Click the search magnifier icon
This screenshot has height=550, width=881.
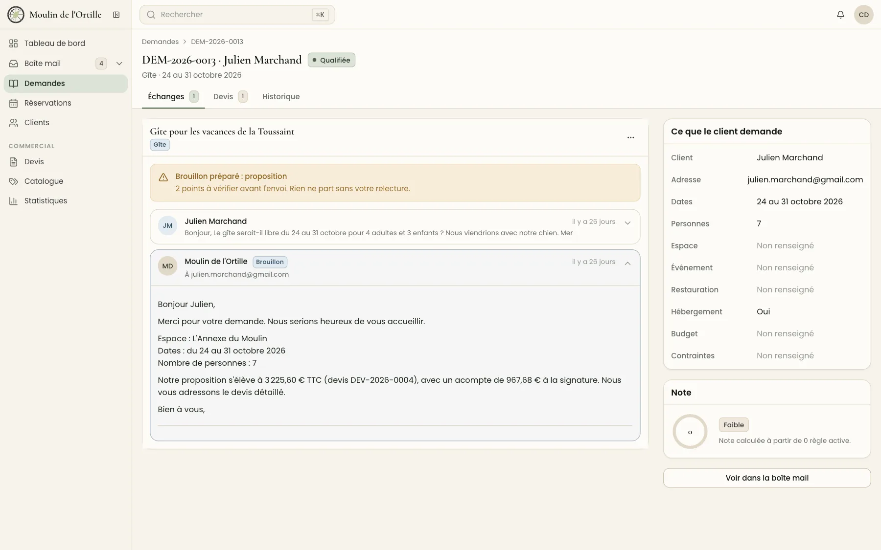[x=151, y=15]
